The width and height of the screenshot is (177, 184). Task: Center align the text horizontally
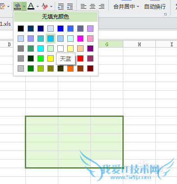pyautogui.click(x=93, y=6)
